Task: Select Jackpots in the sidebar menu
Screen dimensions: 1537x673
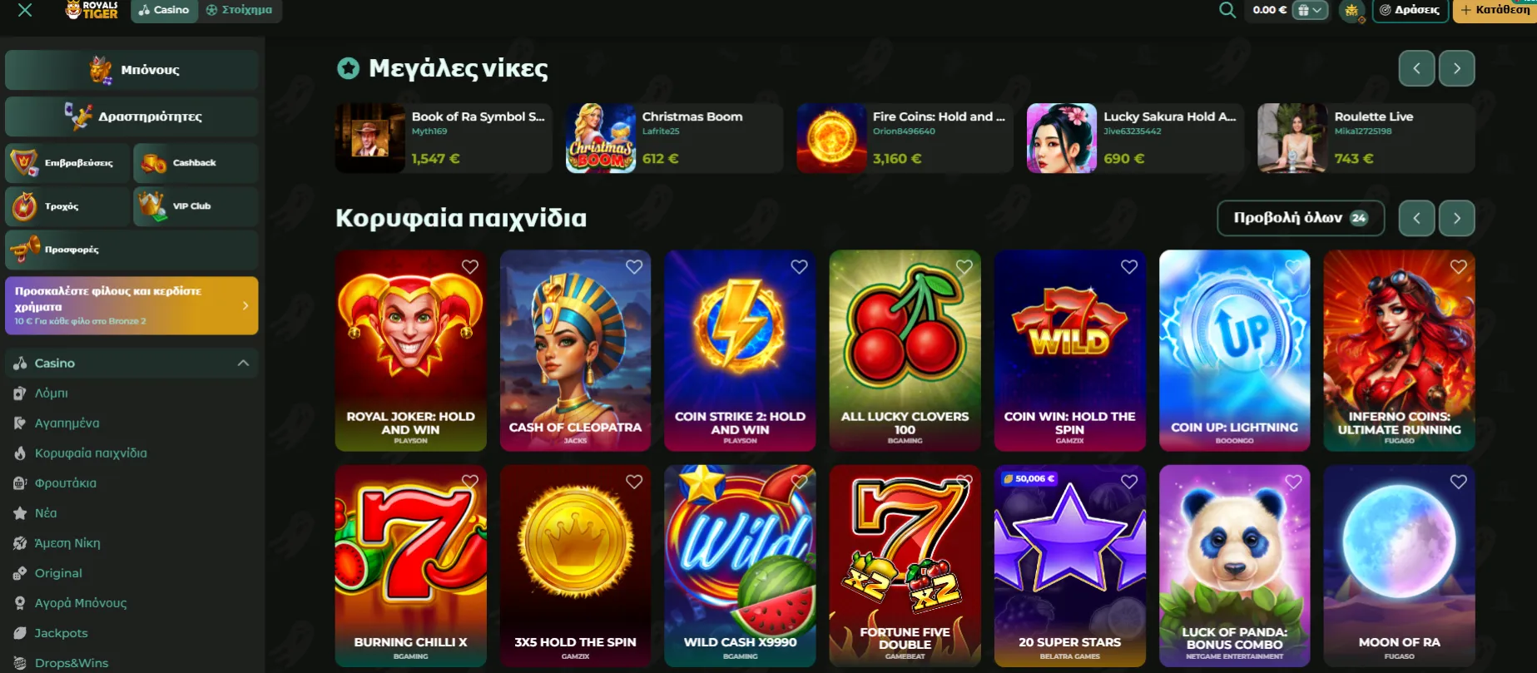Action: (61, 633)
